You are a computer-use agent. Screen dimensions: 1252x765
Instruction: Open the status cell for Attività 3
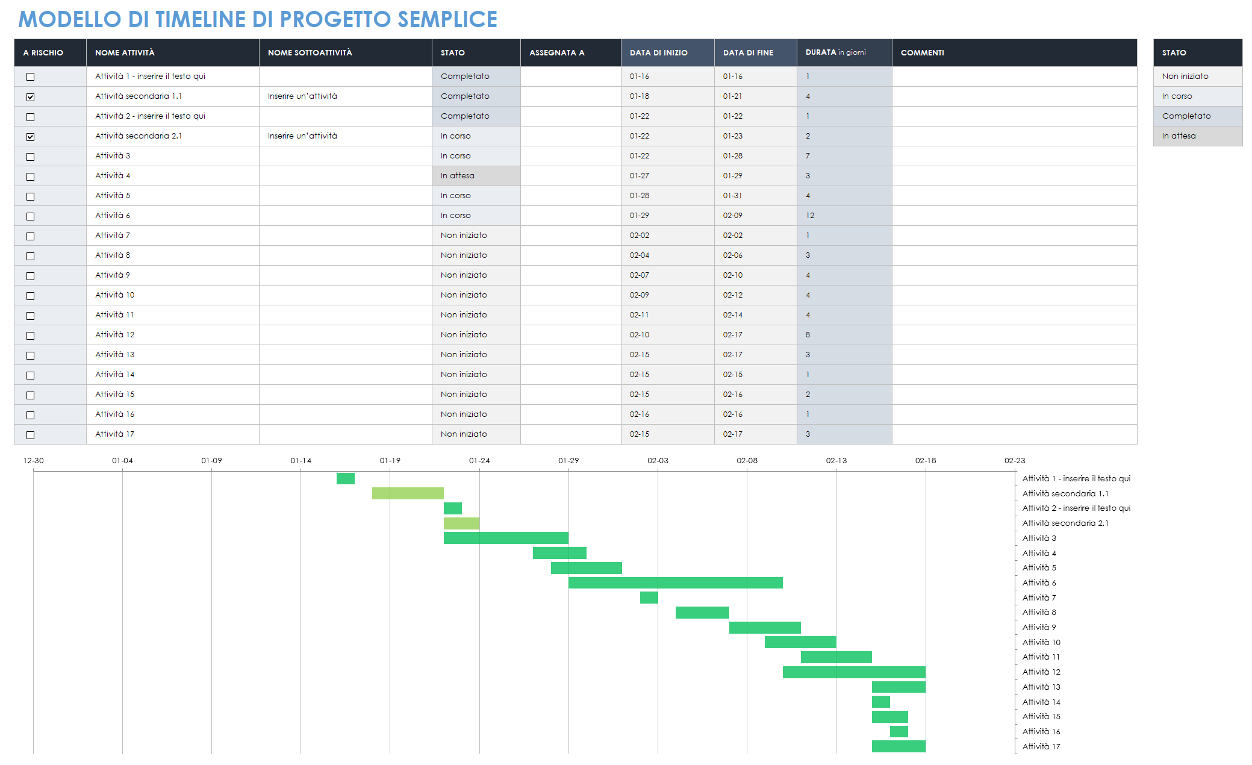coord(476,156)
